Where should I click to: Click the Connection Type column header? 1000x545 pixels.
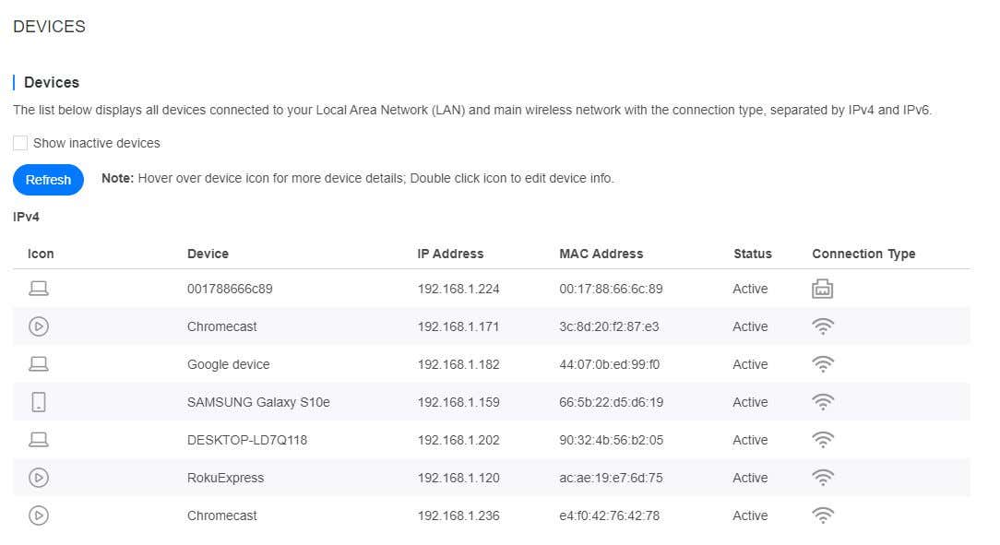(863, 254)
